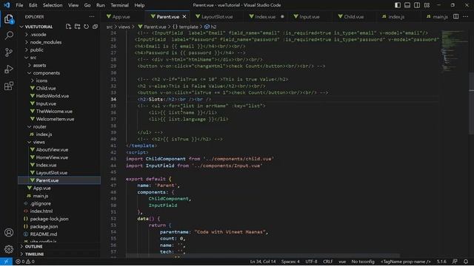474x266 pixels.
Task: Open the Selection menu
Action: click(x=53, y=5)
